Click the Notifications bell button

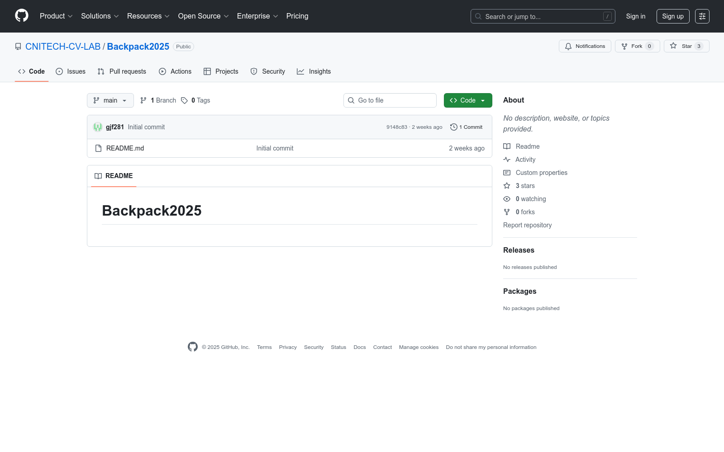(585, 46)
